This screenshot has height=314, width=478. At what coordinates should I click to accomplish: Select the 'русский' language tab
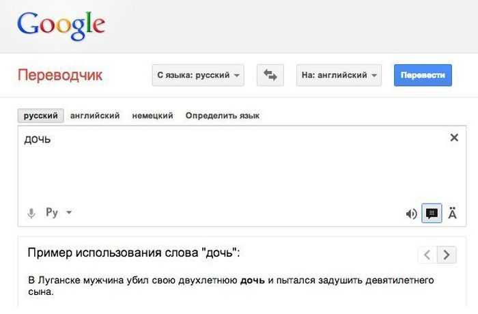click(x=40, y=116)
